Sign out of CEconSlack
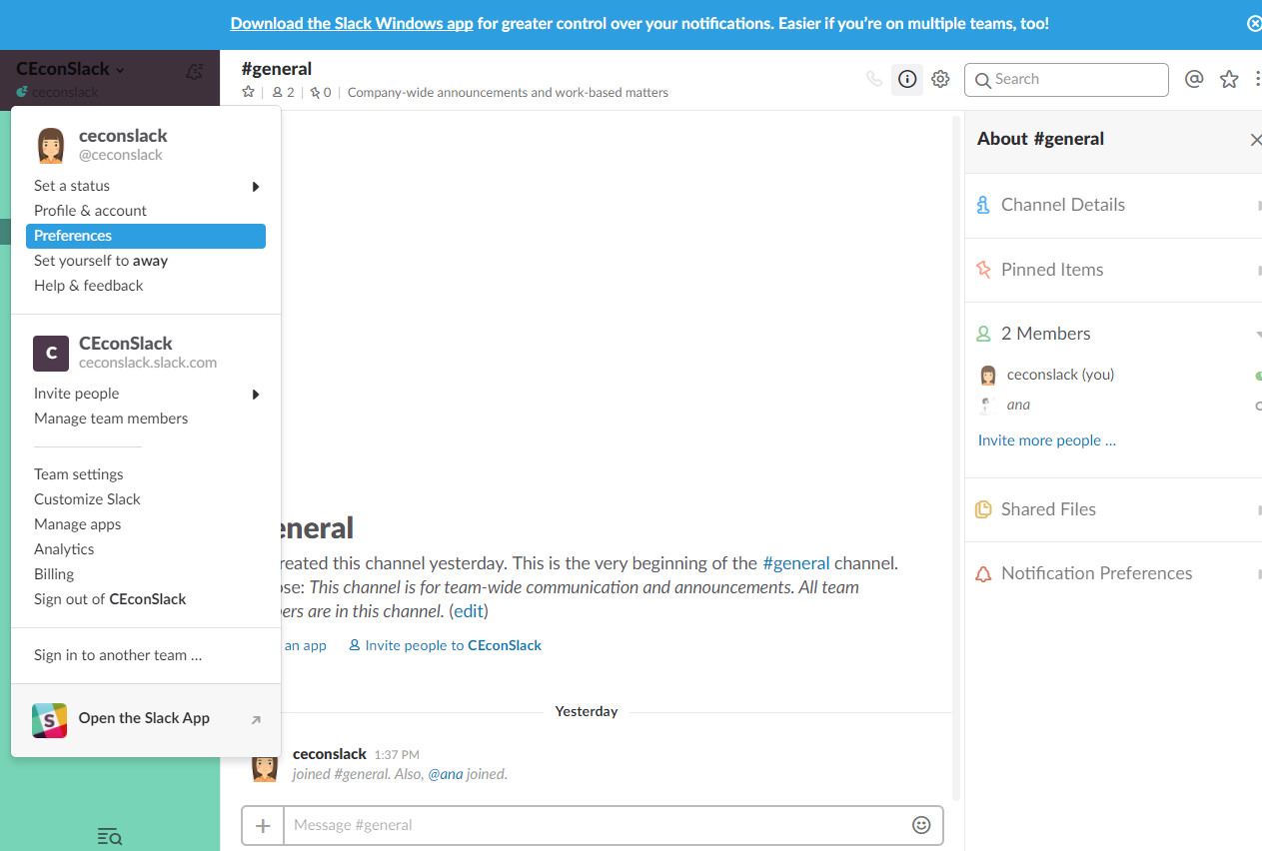1262x851 pixels. (146, 599)
